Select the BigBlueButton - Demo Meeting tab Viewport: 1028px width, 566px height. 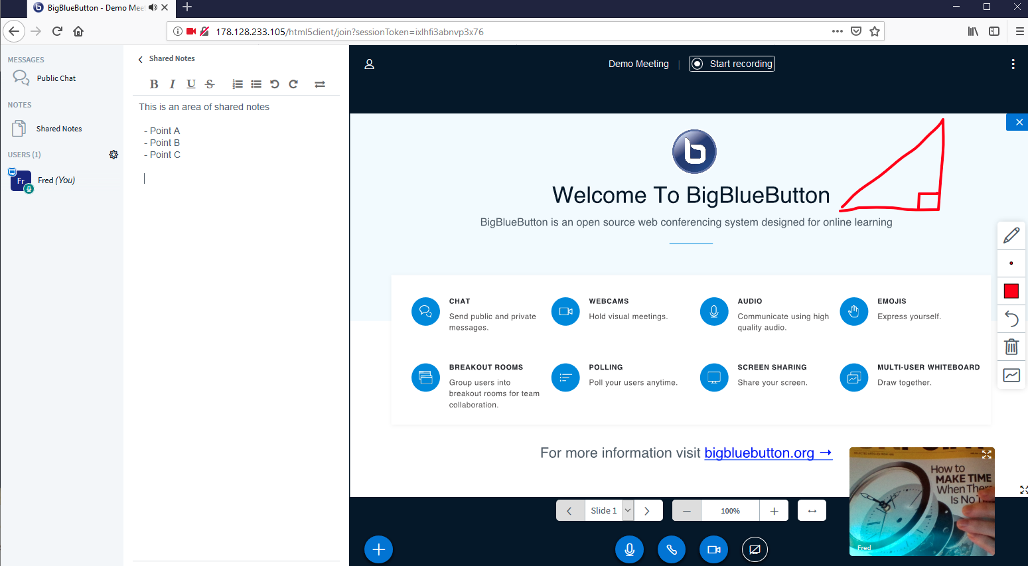pyautogui.click(x=101, y=8)
